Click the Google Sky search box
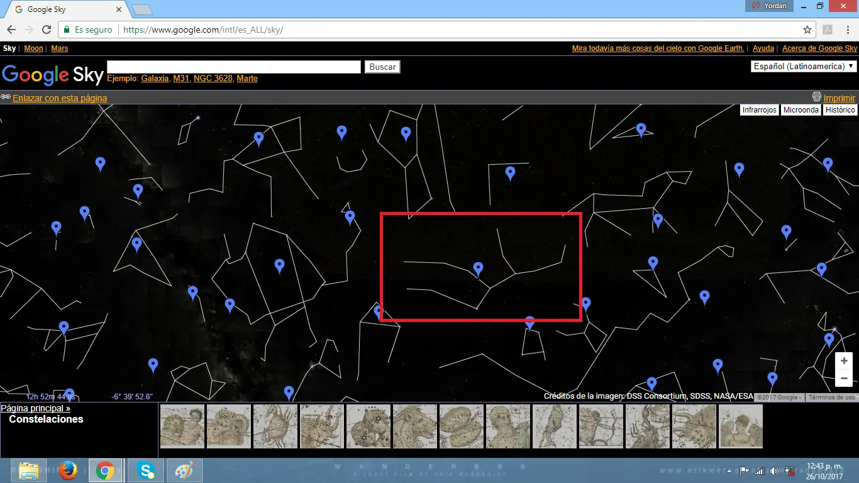 point(234,67)
